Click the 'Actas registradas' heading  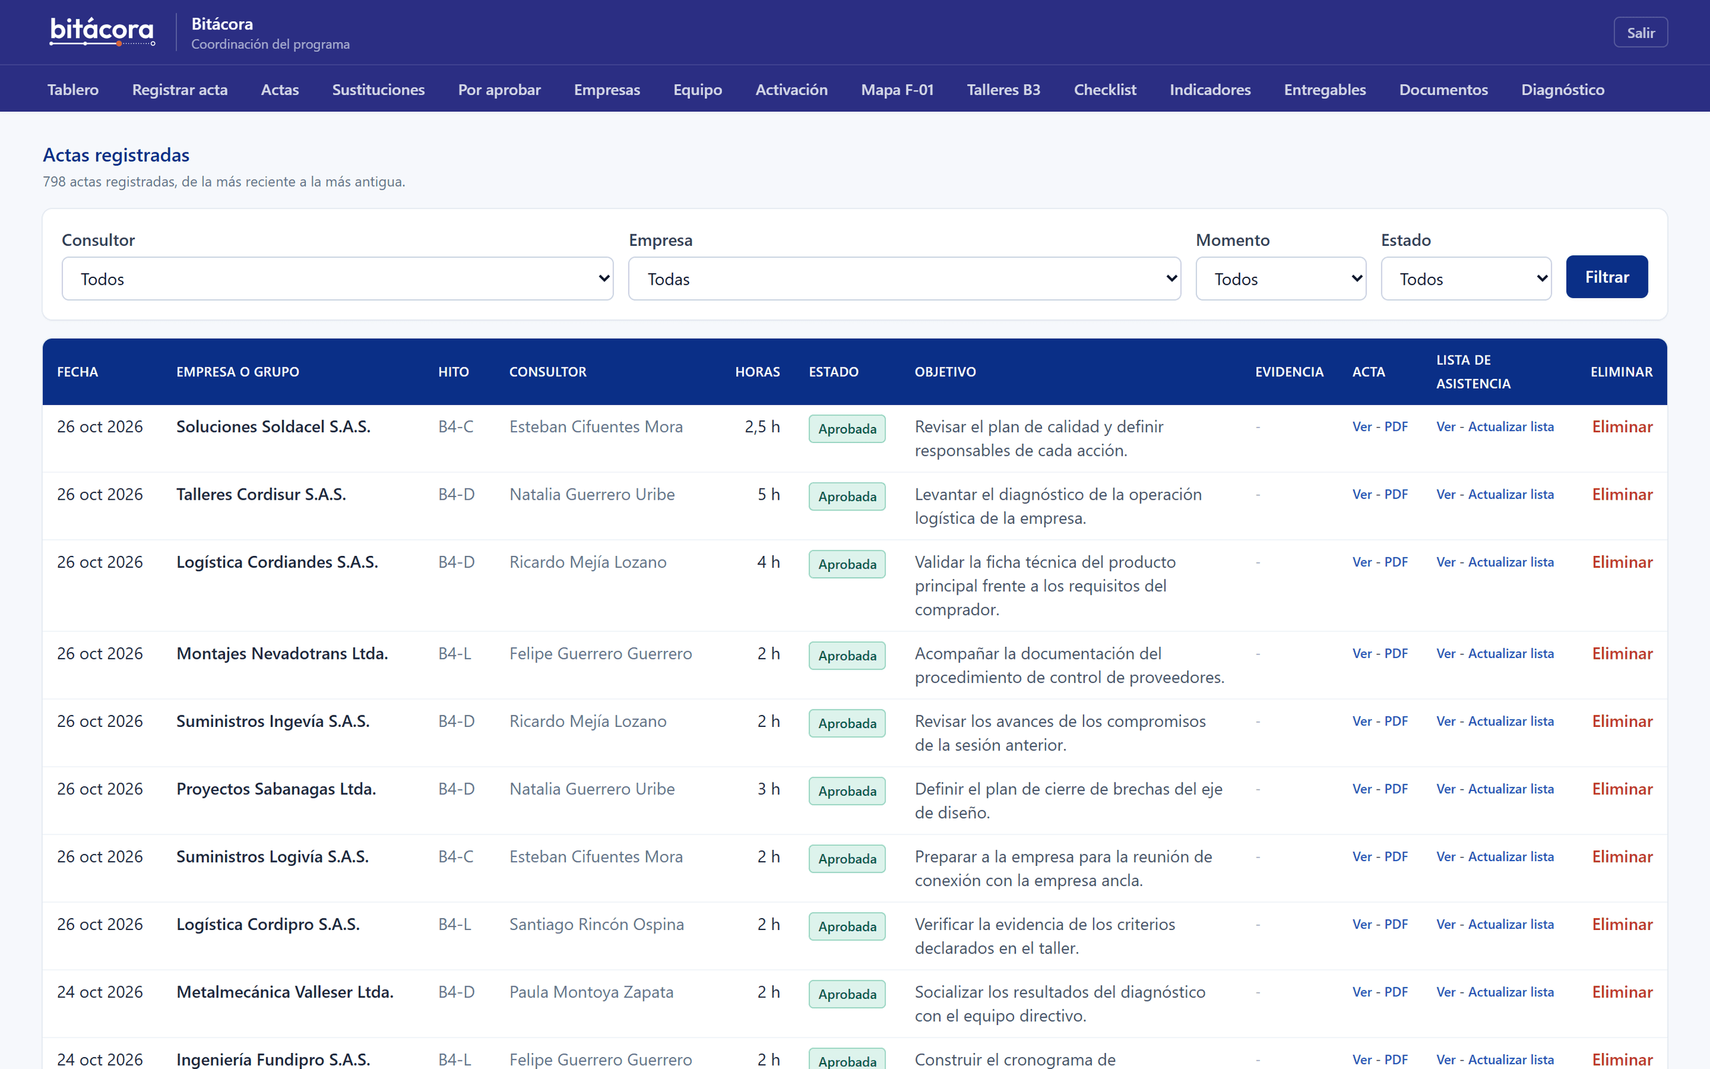(x=116, y=155)
